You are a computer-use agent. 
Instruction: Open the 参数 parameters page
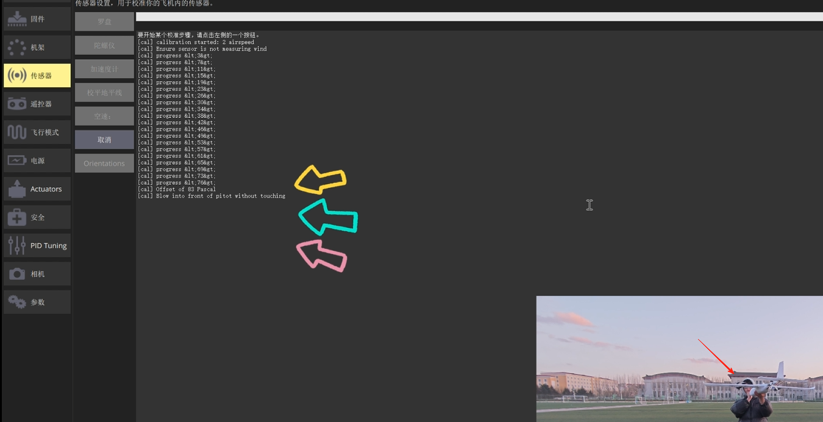point(37,302)
